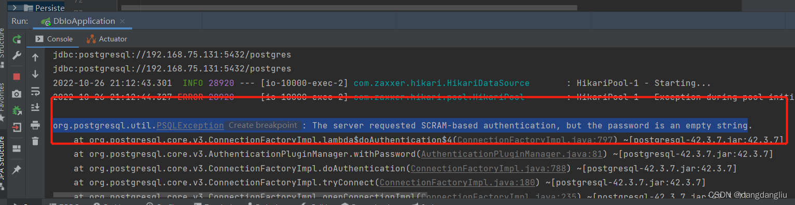Take a thread dump with the camera icon

[x=17, y=94]
